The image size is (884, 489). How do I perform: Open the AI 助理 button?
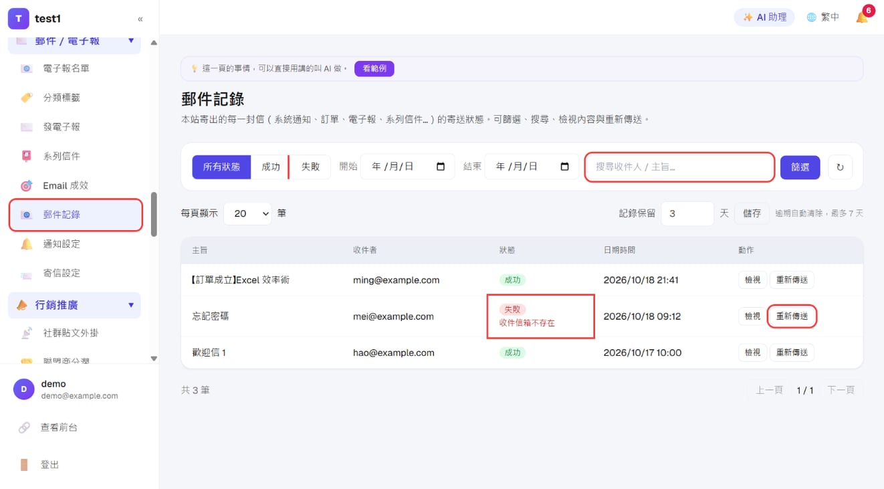(764, 17)
